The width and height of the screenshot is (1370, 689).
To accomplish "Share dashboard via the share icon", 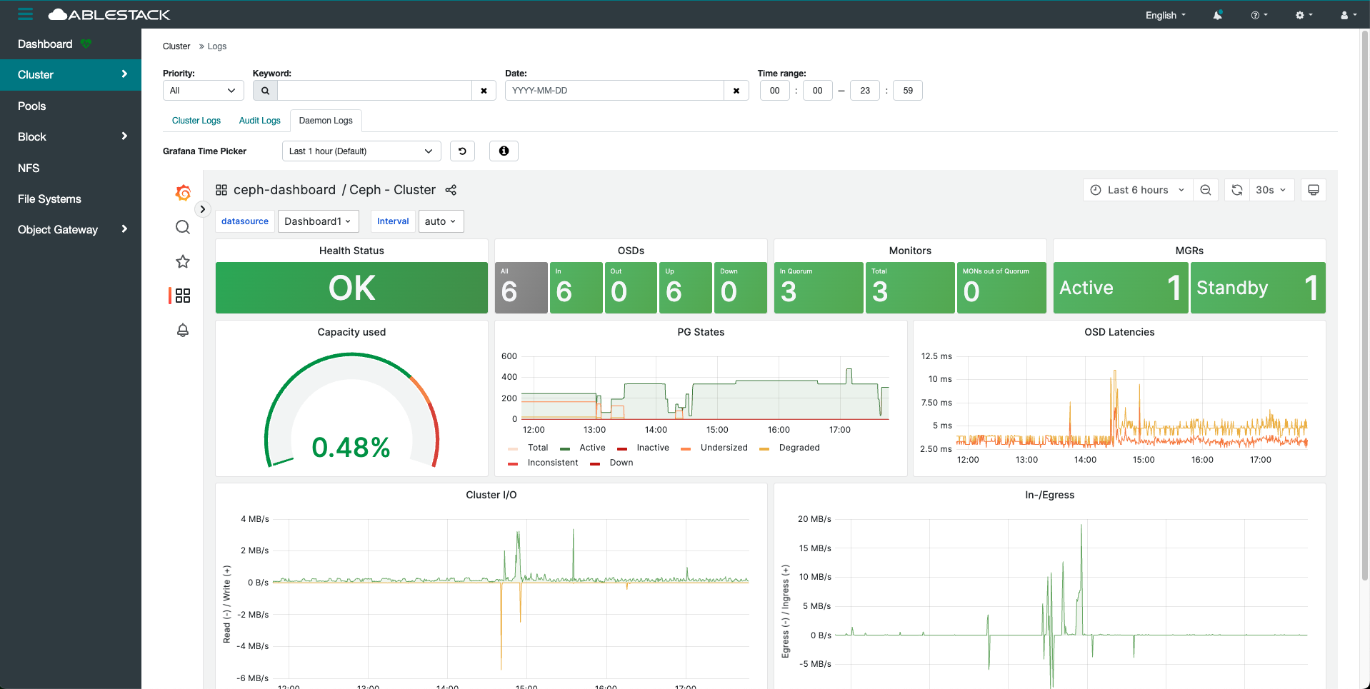I will (x=451, y=190).
